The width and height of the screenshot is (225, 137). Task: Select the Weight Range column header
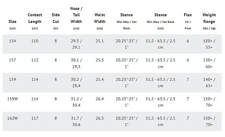tap(209, 21)
